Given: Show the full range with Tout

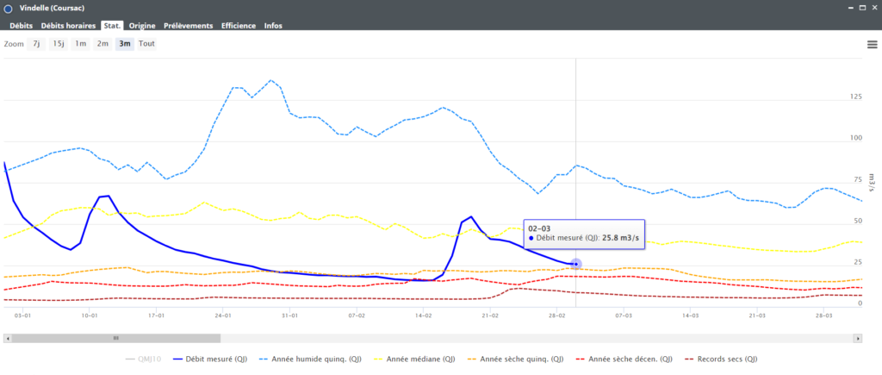Looking at the screenshot, I should [147, 43].
